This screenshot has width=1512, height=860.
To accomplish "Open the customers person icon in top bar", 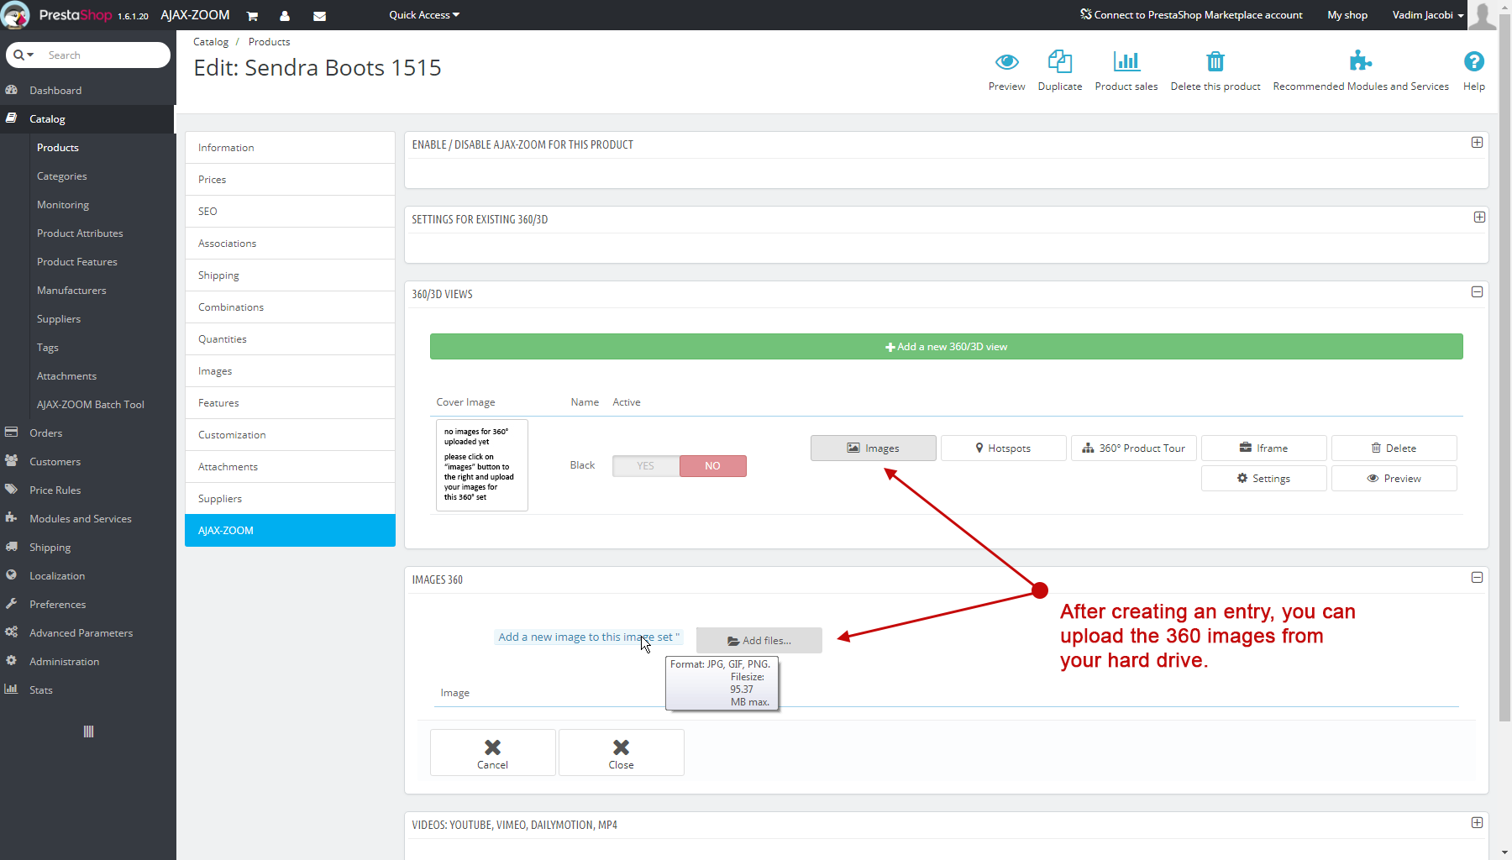I will [x=285, y=16].
